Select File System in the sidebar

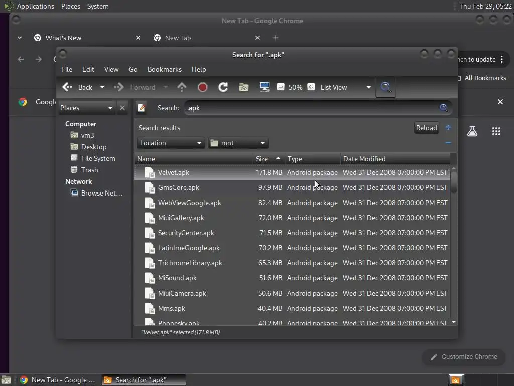pos(93,158)
